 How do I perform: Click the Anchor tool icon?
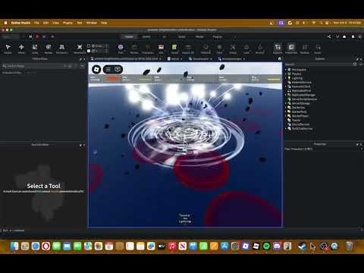pos(259,47)
